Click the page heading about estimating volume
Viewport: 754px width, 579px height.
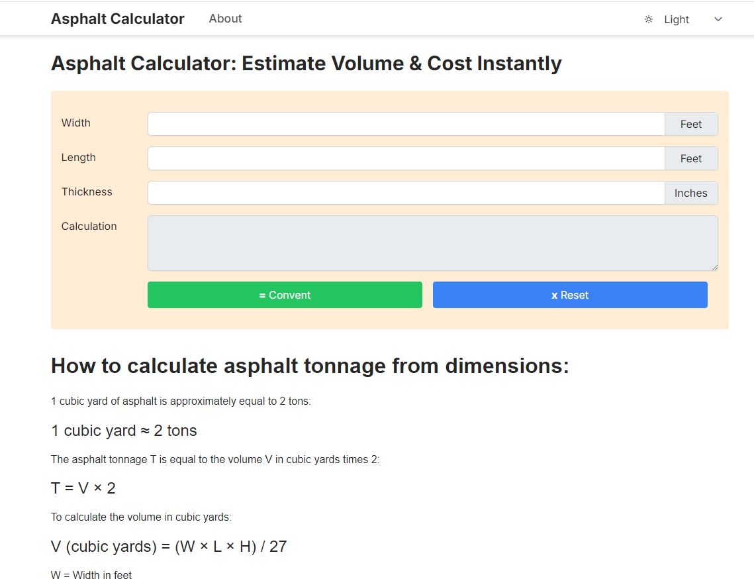(306, 63)
